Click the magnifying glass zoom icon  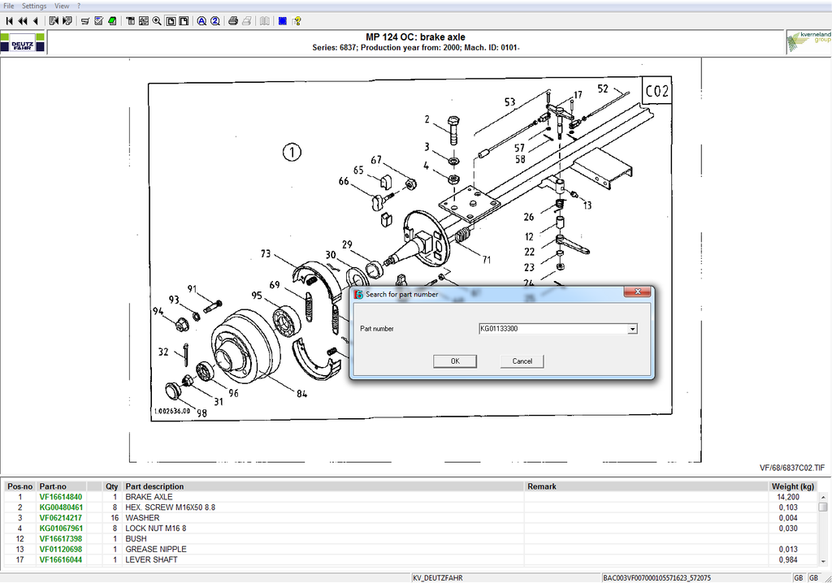pos(157,20)
